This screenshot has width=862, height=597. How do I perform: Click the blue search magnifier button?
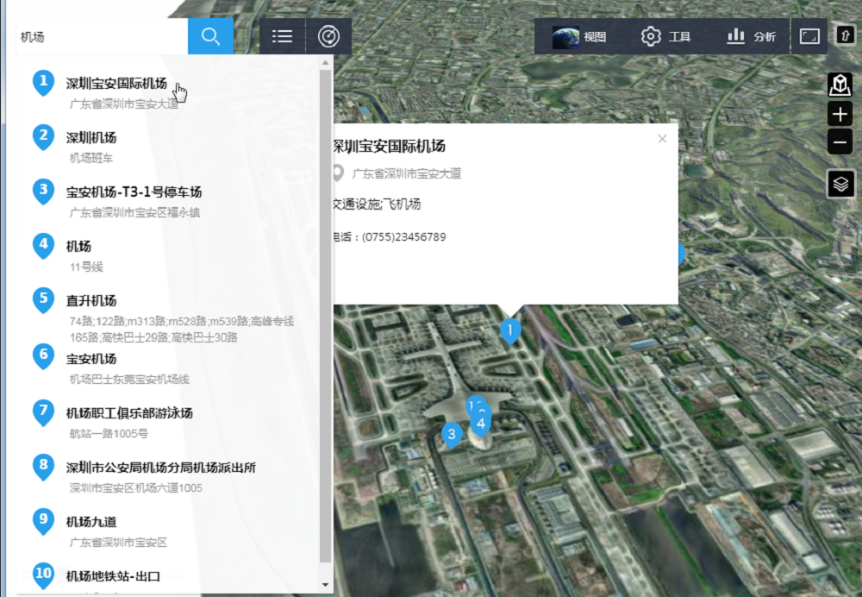click(x=210, y=36)
